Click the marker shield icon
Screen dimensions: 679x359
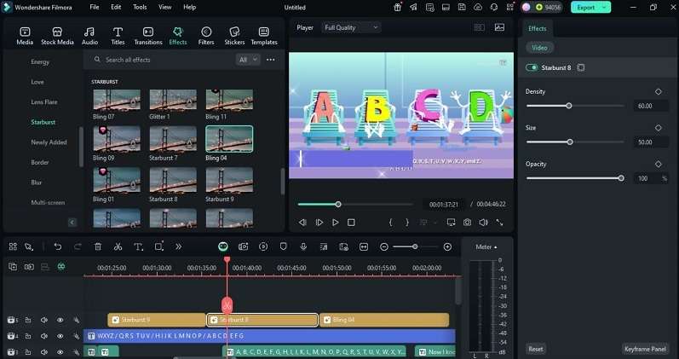point(283,246)
